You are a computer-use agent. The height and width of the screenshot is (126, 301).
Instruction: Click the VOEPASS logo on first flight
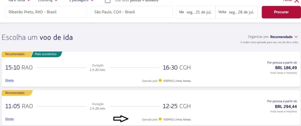tap(160, 81)
